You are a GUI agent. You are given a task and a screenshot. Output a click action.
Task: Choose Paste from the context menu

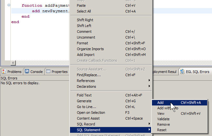point(111,5)
